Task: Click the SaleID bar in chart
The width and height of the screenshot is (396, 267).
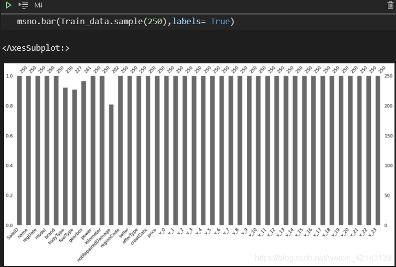Action: coord(20,151)
